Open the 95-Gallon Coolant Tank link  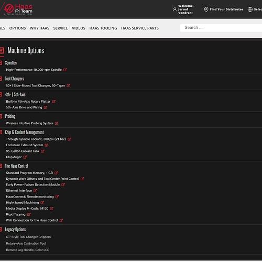(x=23, y=151)
